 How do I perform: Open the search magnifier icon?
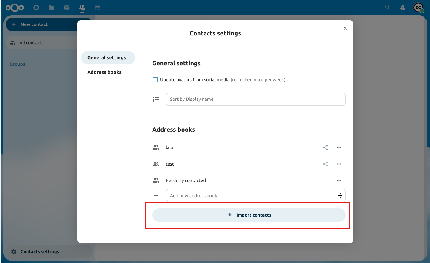point(387,7)
